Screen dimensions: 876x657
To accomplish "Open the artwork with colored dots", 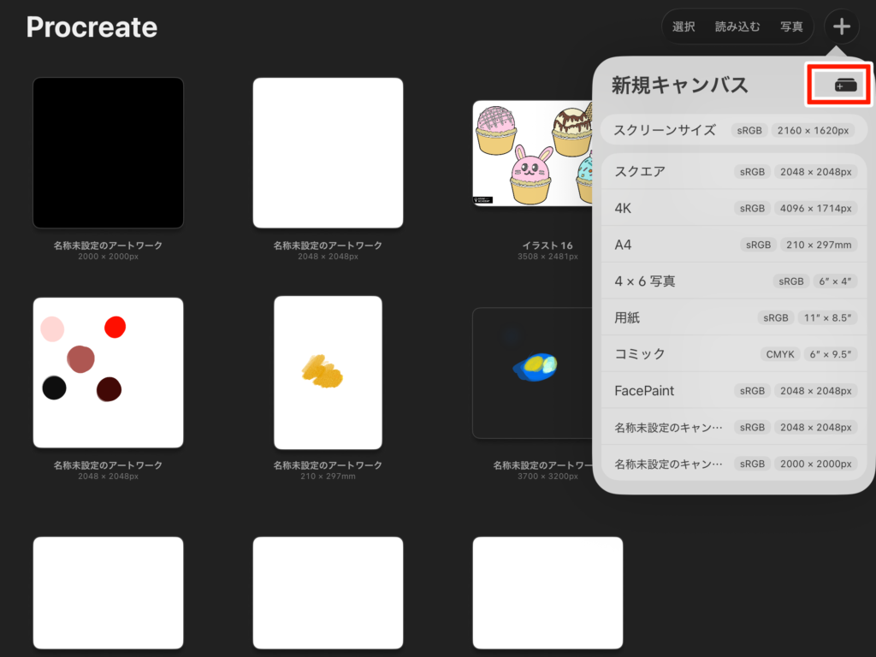I will pos(108,372).
